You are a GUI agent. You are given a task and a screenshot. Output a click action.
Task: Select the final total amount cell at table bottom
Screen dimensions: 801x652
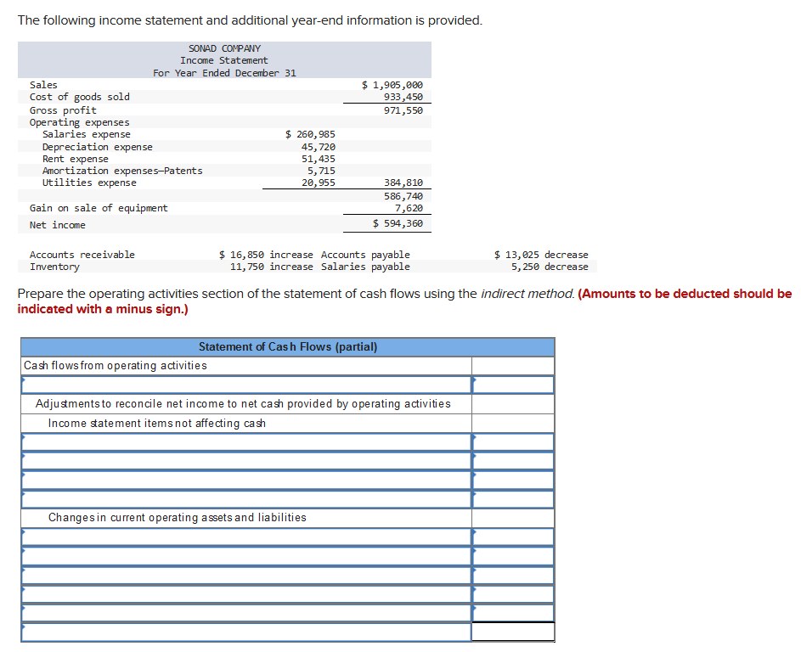[513, 632]
